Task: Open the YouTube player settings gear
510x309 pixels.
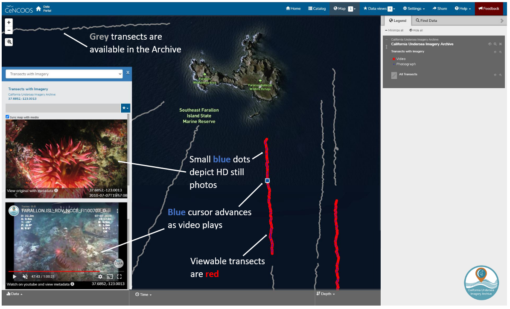Action: coord(100,276)
